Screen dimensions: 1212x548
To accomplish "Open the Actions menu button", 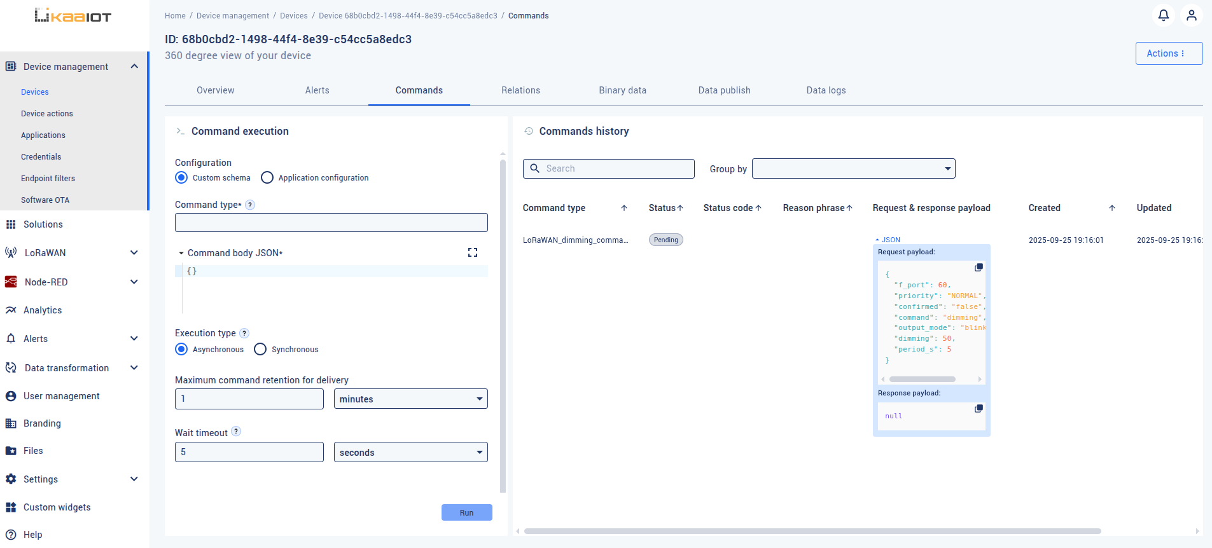I will 1168,53.
